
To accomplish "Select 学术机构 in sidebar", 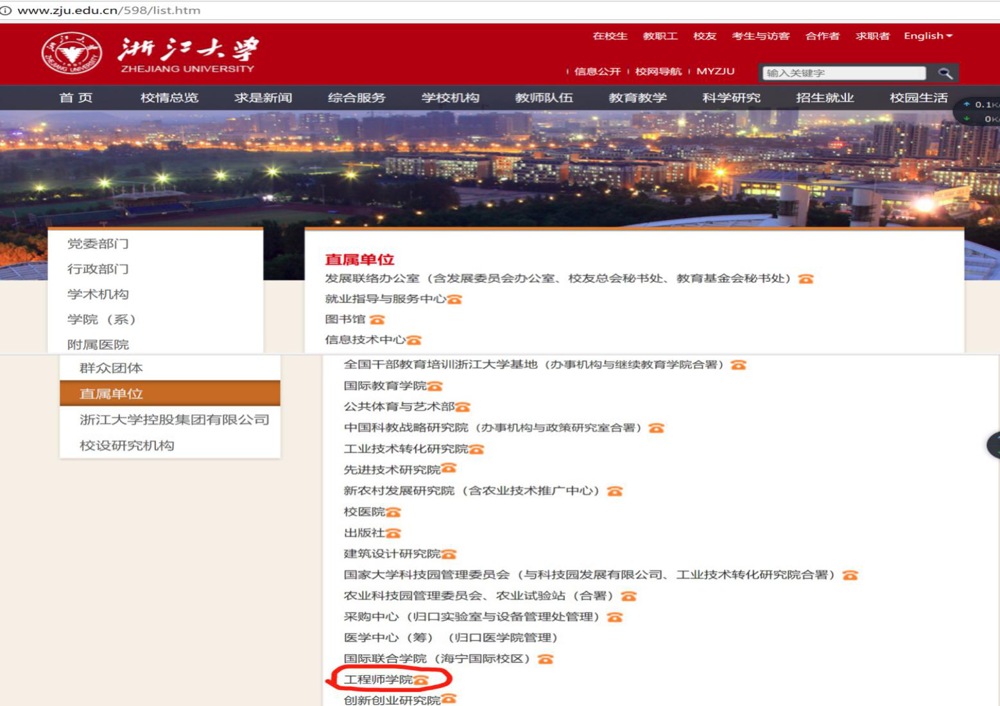I will tap(98, 294).
